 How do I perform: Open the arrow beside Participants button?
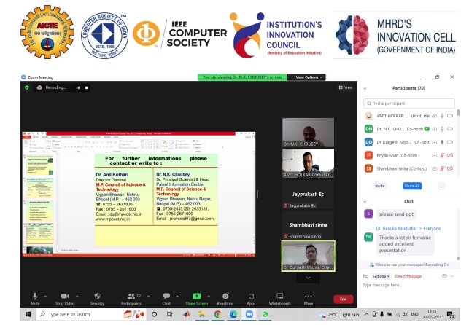148,297
